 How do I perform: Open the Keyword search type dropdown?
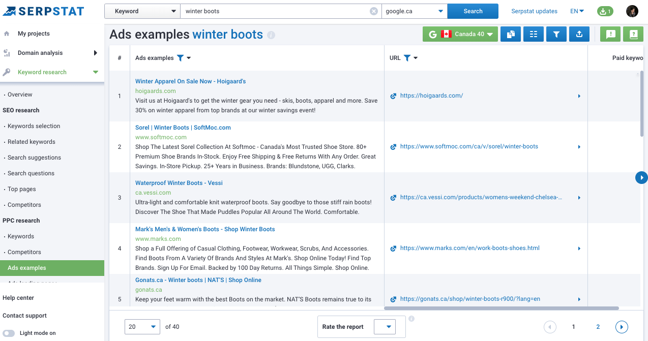pyautogui.click(x=142, y=11)
